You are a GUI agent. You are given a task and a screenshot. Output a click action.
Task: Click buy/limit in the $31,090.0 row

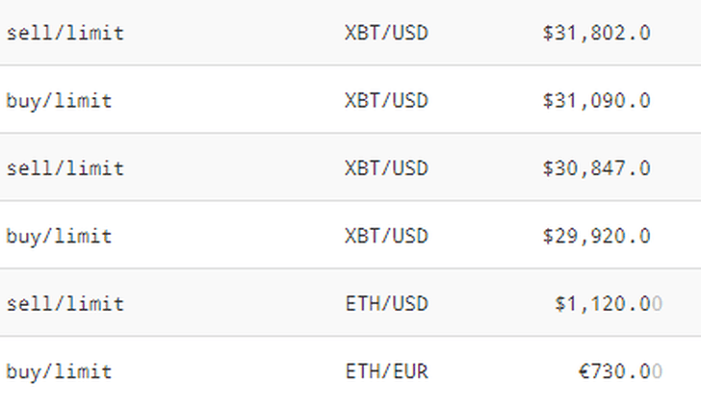coord(59,101)
